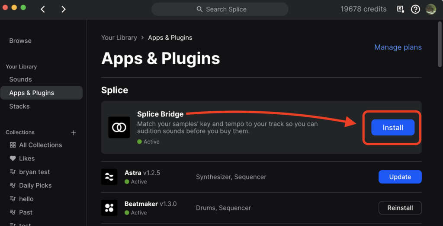This screenshot has height=226, width=443.
Task: Click the Astra plugin icon
Action: [x=109, y=177]
